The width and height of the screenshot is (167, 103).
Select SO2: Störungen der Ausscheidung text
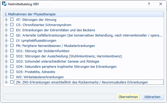(x=69, y=56)
